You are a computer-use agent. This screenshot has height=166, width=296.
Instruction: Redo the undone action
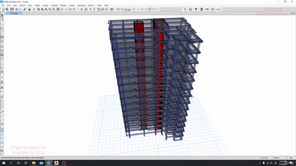[20, 9]
